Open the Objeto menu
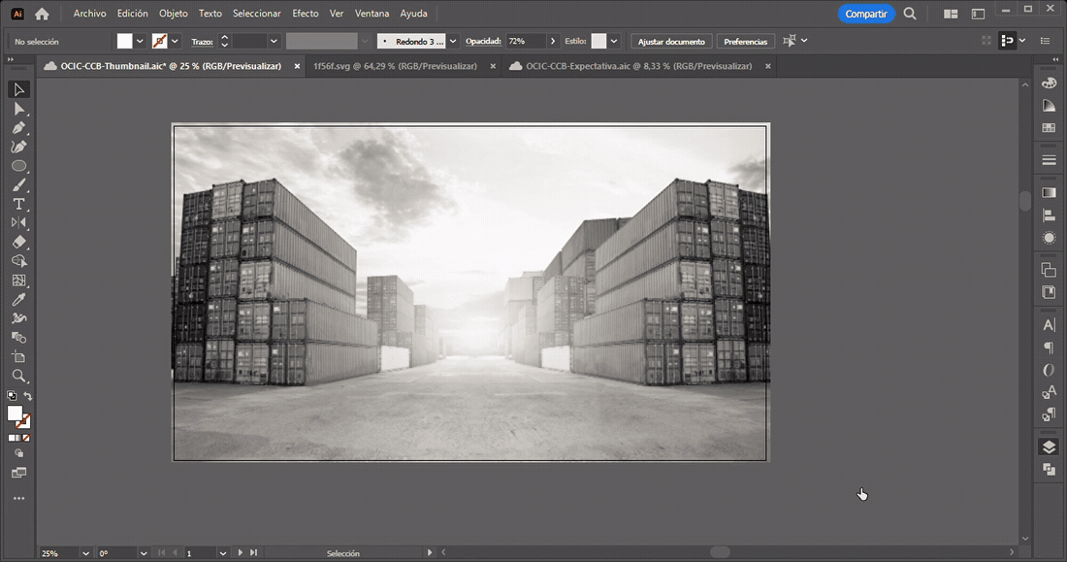This screenshot has width=1067, height=562. [174, 14]
